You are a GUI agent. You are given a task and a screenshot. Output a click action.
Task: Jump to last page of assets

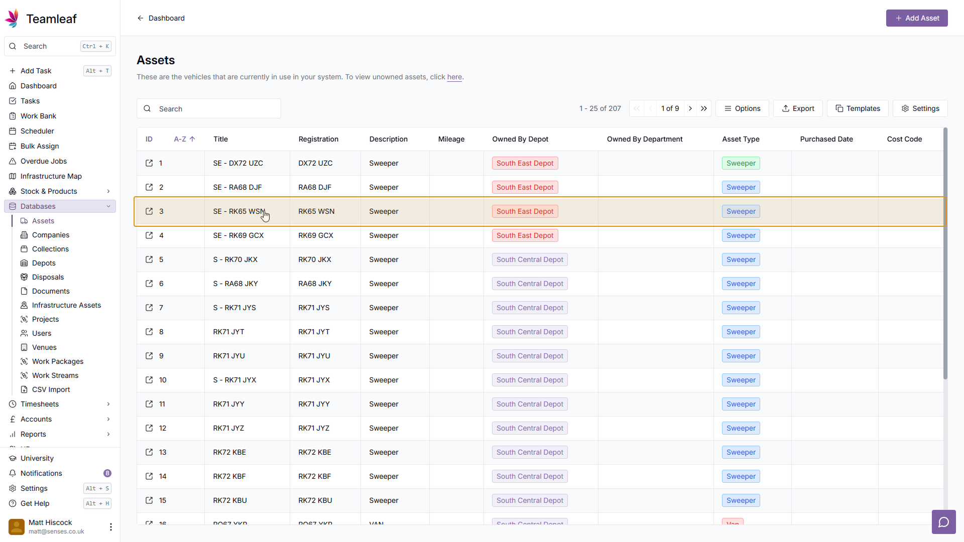[704, 108]
